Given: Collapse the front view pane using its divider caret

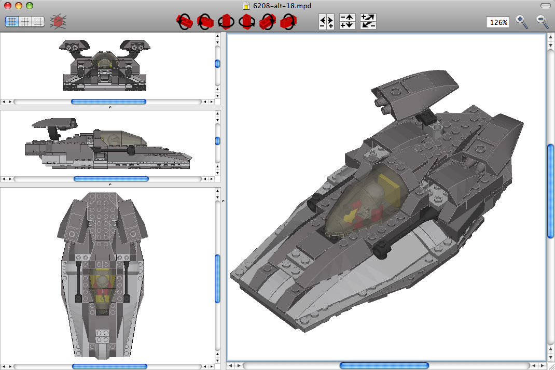Looking at the screenshot, I should (x=110, y=107).
